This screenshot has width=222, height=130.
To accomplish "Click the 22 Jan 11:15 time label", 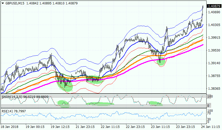I will (110, 127).
